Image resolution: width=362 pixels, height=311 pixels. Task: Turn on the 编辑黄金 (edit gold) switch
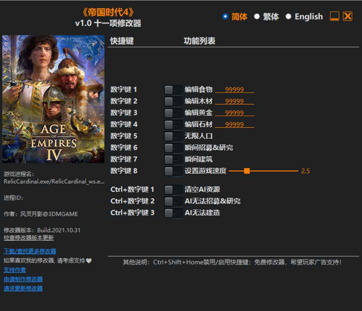[173, 113]
